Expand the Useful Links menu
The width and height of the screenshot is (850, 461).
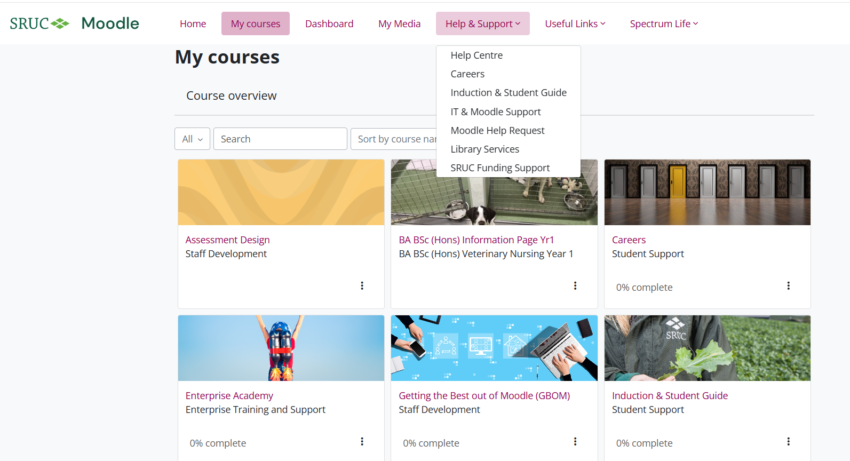click(575, 23)
